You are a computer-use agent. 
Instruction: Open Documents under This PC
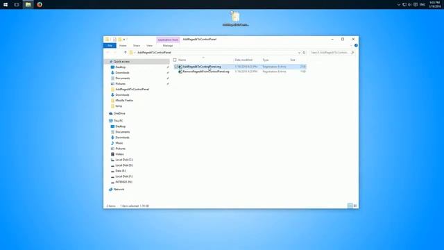[122, 132]
